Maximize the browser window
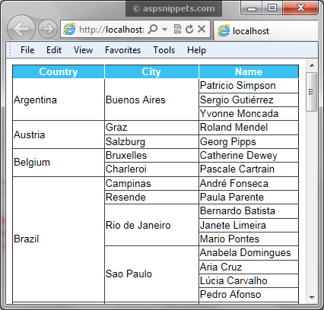The width and height of the screenshot is (324, 310). pyautogui.click(x=272, y=8)
